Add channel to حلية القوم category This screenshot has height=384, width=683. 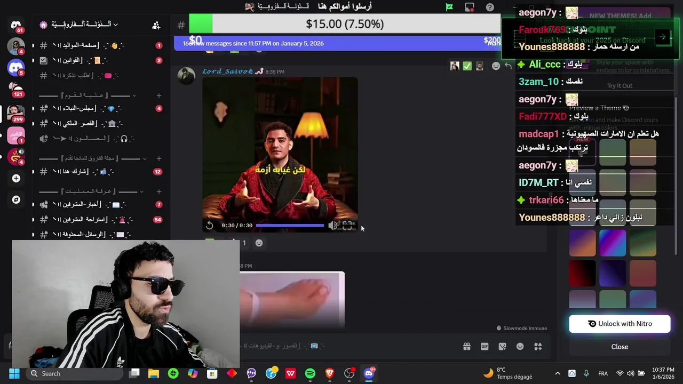158,95
